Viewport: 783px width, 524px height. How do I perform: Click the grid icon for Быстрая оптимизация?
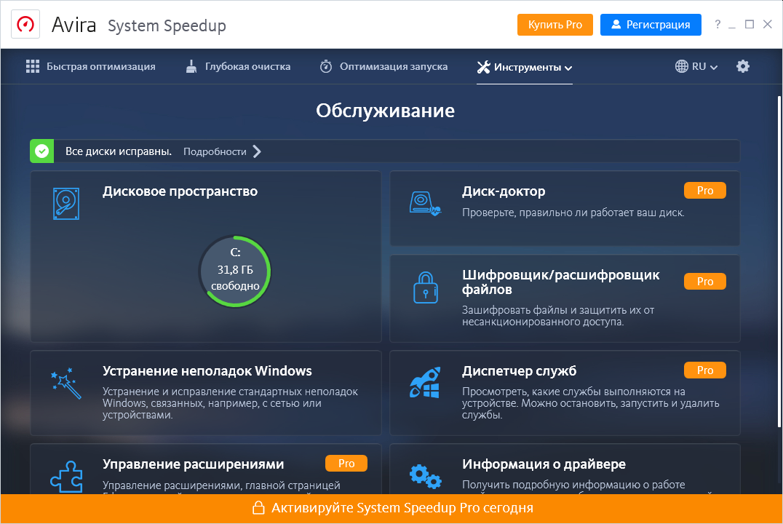(33, 66)
